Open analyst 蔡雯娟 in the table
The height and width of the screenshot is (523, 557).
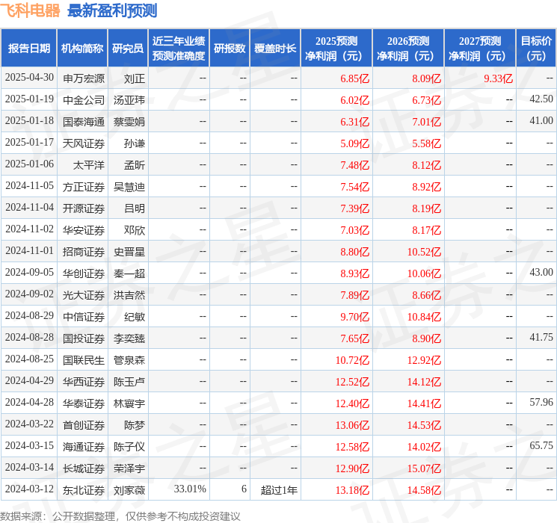tap(129, 122)
